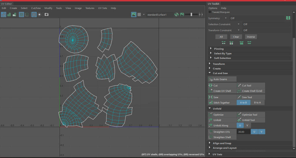Click the Optimize Tool icon
296x158 pixels.
239,115
